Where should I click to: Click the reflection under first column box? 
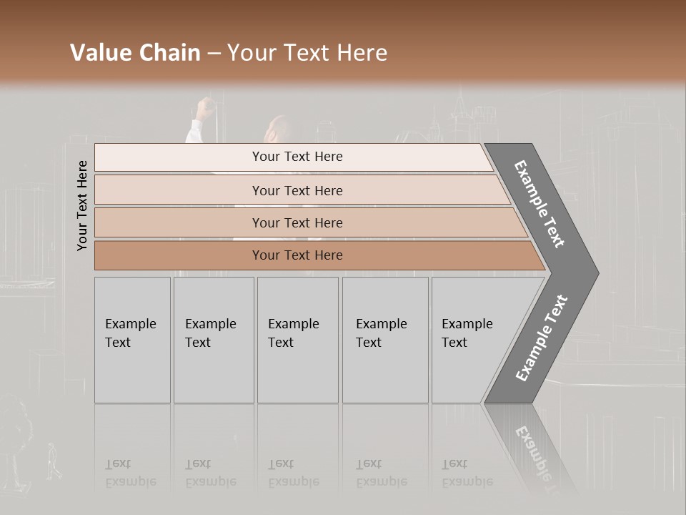coord(133,446)
